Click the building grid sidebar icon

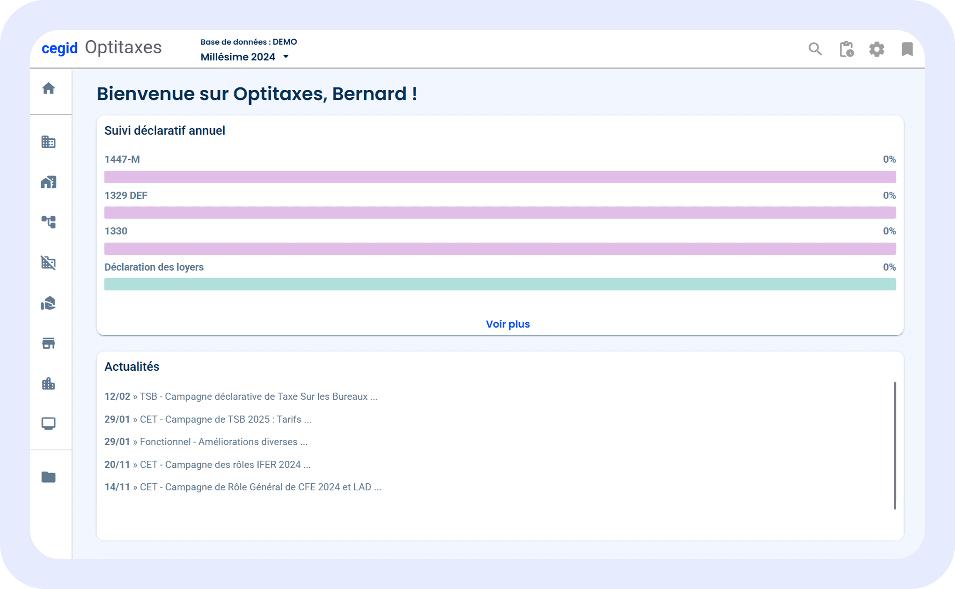pyautogui.click(x=49, y=142)
